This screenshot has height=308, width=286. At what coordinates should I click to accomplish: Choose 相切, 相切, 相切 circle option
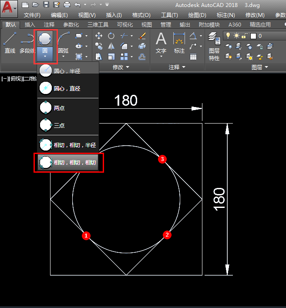[x=68, y=162]
